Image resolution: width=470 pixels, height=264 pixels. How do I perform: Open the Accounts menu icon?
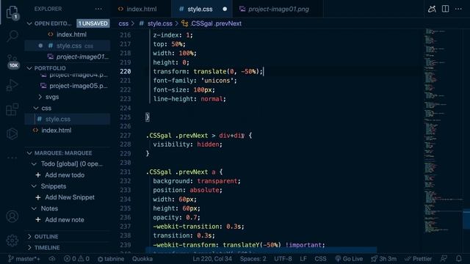click(12, 216)
